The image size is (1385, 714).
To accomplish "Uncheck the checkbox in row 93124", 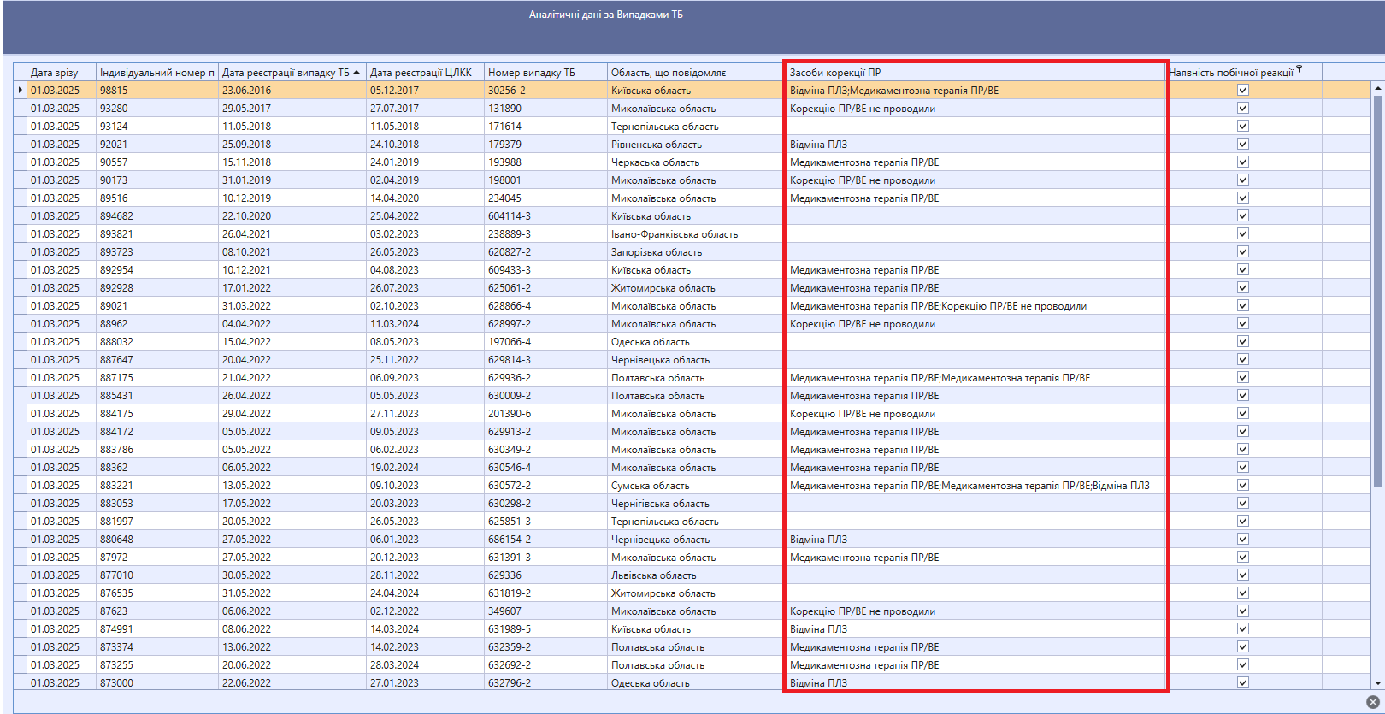I will click(x=1243, y=126).
